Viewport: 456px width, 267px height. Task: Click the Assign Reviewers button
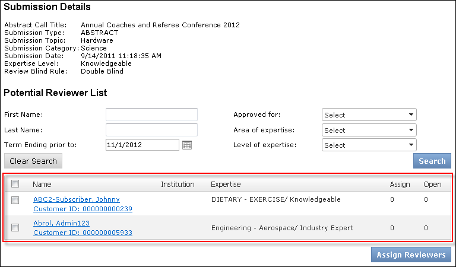pyautogui.click(x=410, y=255)
